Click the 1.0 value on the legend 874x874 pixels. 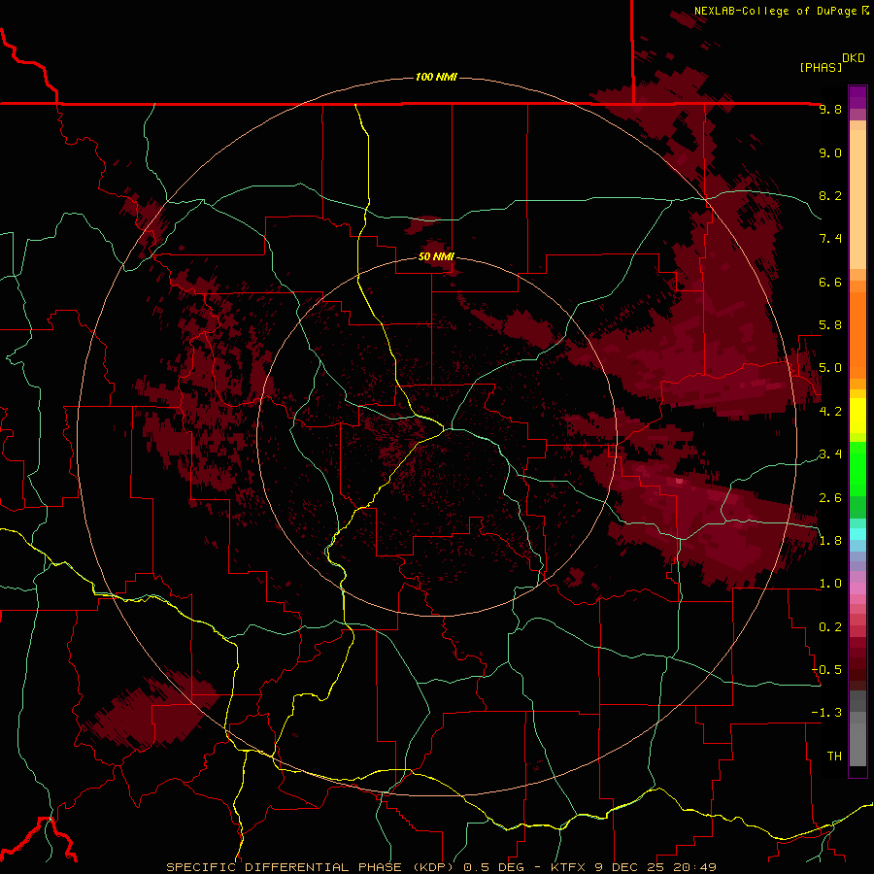pyautogui.click(x=830, y=584)
